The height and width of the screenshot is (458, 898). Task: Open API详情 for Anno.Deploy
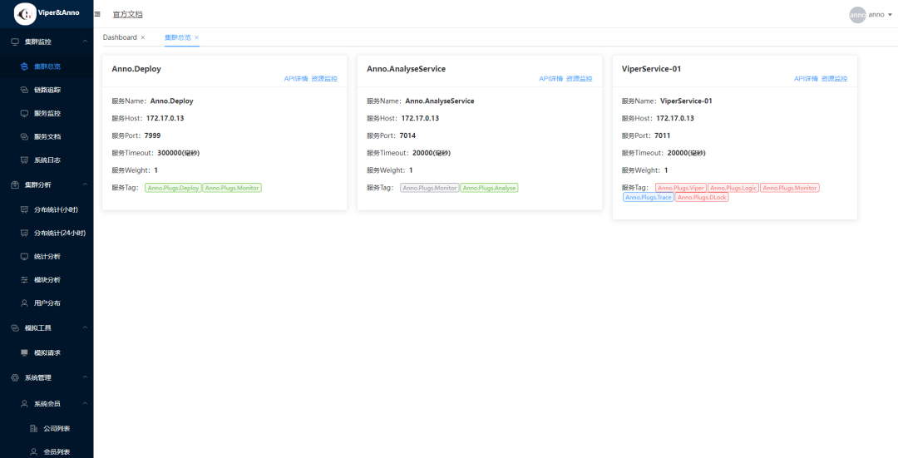tap(295, 79)
